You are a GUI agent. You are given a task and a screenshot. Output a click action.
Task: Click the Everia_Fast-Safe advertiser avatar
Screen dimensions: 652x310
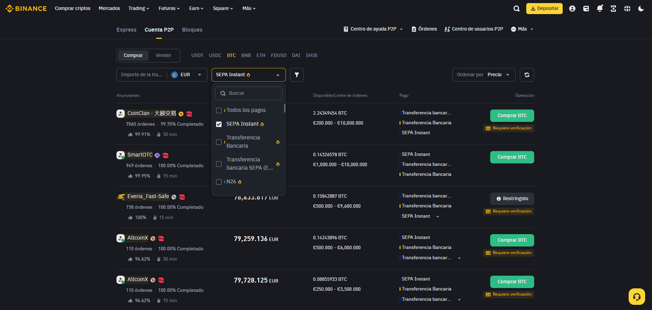click(121, 197)
